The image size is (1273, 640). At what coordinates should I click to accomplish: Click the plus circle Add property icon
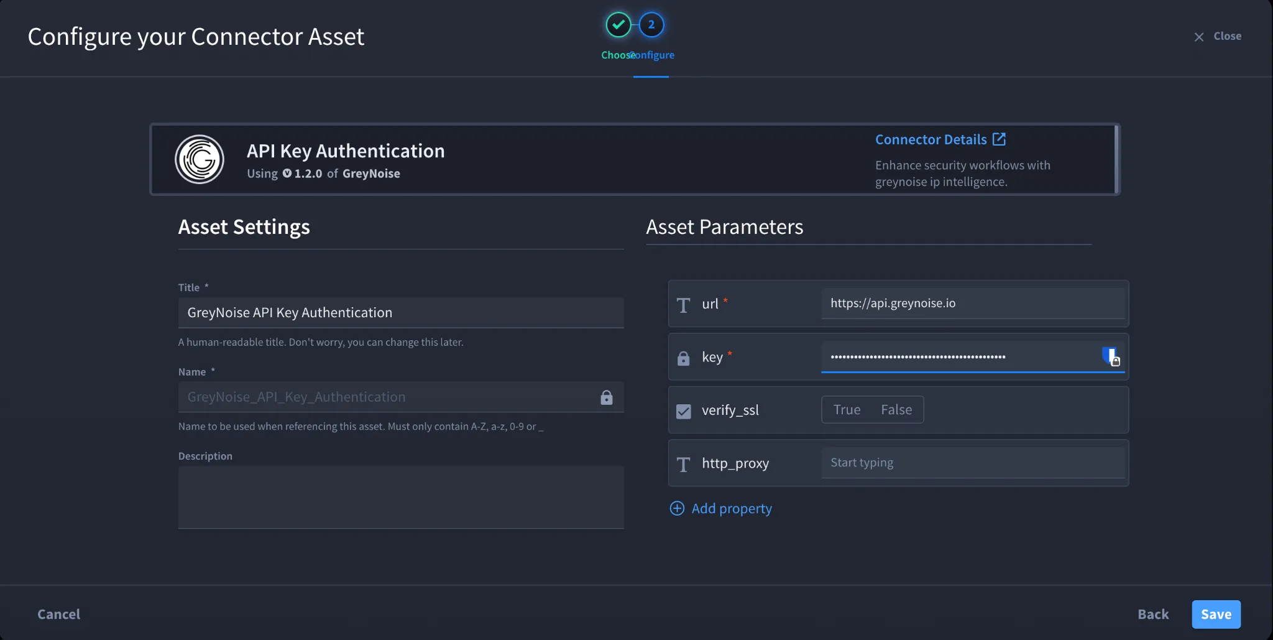click(x=677, y=508)
